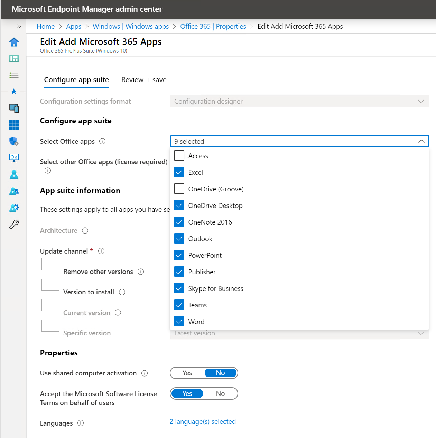
Task: Open Tenant administration icon
Action: [14, 208]
